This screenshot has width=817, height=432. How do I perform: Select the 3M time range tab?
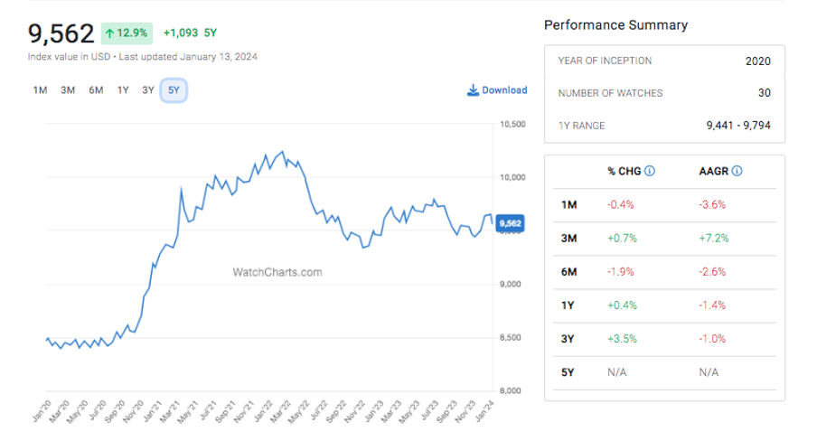[x=68, y=90]
